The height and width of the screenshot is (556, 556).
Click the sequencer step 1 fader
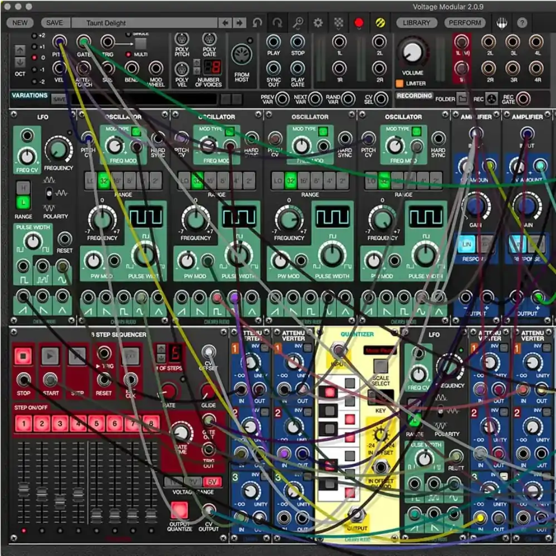pos(24,489)
